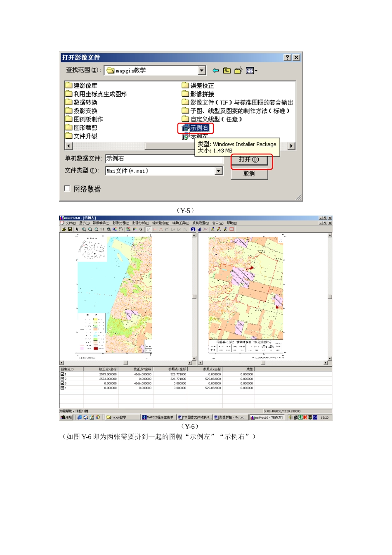
Task: Click the R! refresh icon in toolbar
Action: click(114, 229)
